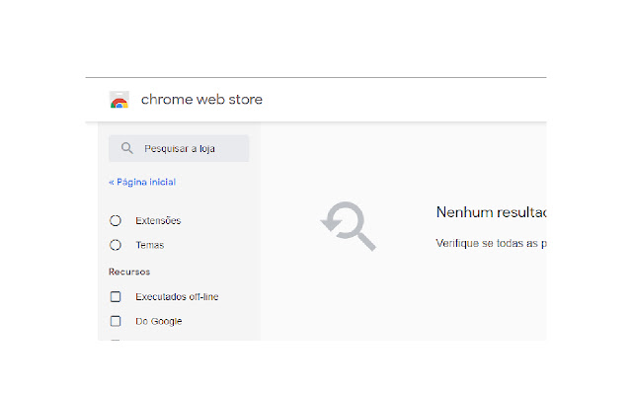632x395 pixels.
Task: Click the 'Nenhum resultado' heading
Action: click(491, 212)
